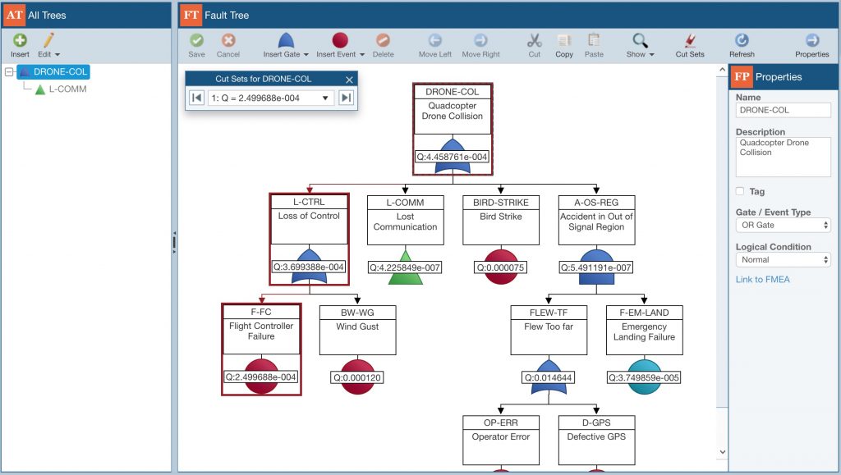Click the Link to FMEA link
Image resolution: width=841 pixels, height=475 pixels.
click(762, 280)
